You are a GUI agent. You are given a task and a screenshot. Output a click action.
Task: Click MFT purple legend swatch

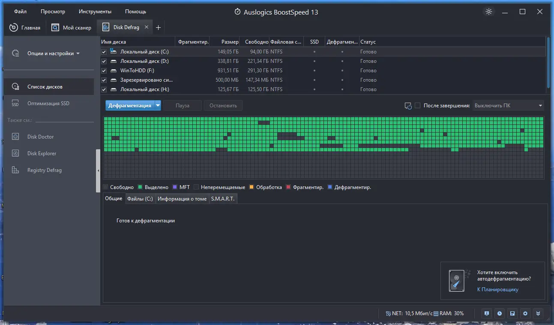tap(174, 187)
